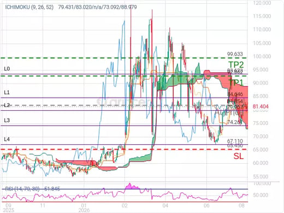Click the TP1 take-profit label
Screen dimensions: 284x213
[x=236, y=83]
